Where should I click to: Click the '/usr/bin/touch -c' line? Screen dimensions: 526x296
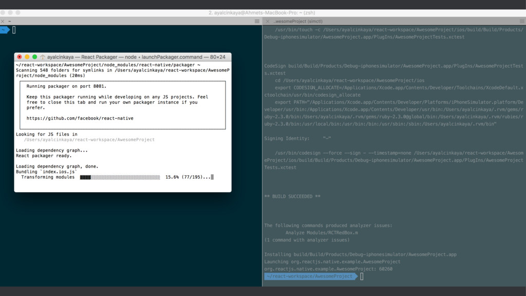coord(393,33)
